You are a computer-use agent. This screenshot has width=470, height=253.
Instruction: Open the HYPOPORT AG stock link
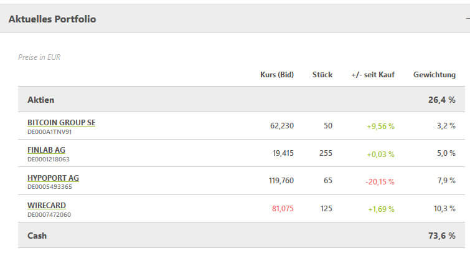[x=53, y=178]
